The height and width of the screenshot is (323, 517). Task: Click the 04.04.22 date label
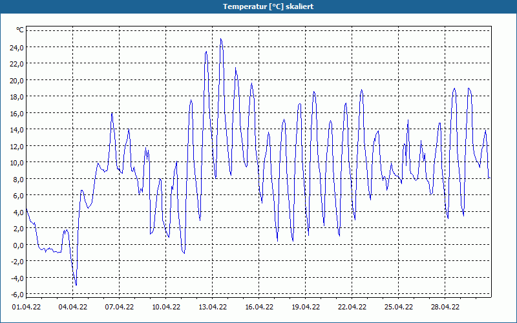coord(73,307)
